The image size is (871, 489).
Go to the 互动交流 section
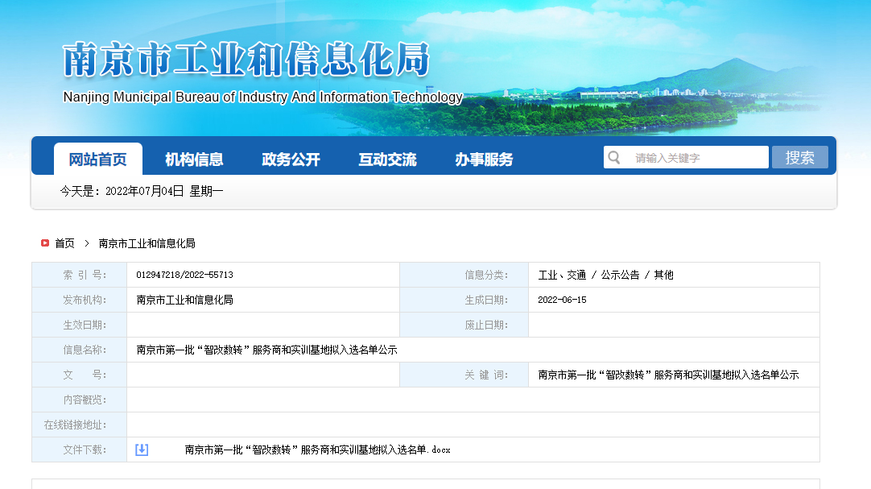pyautogui.click(x=387, y=160)
